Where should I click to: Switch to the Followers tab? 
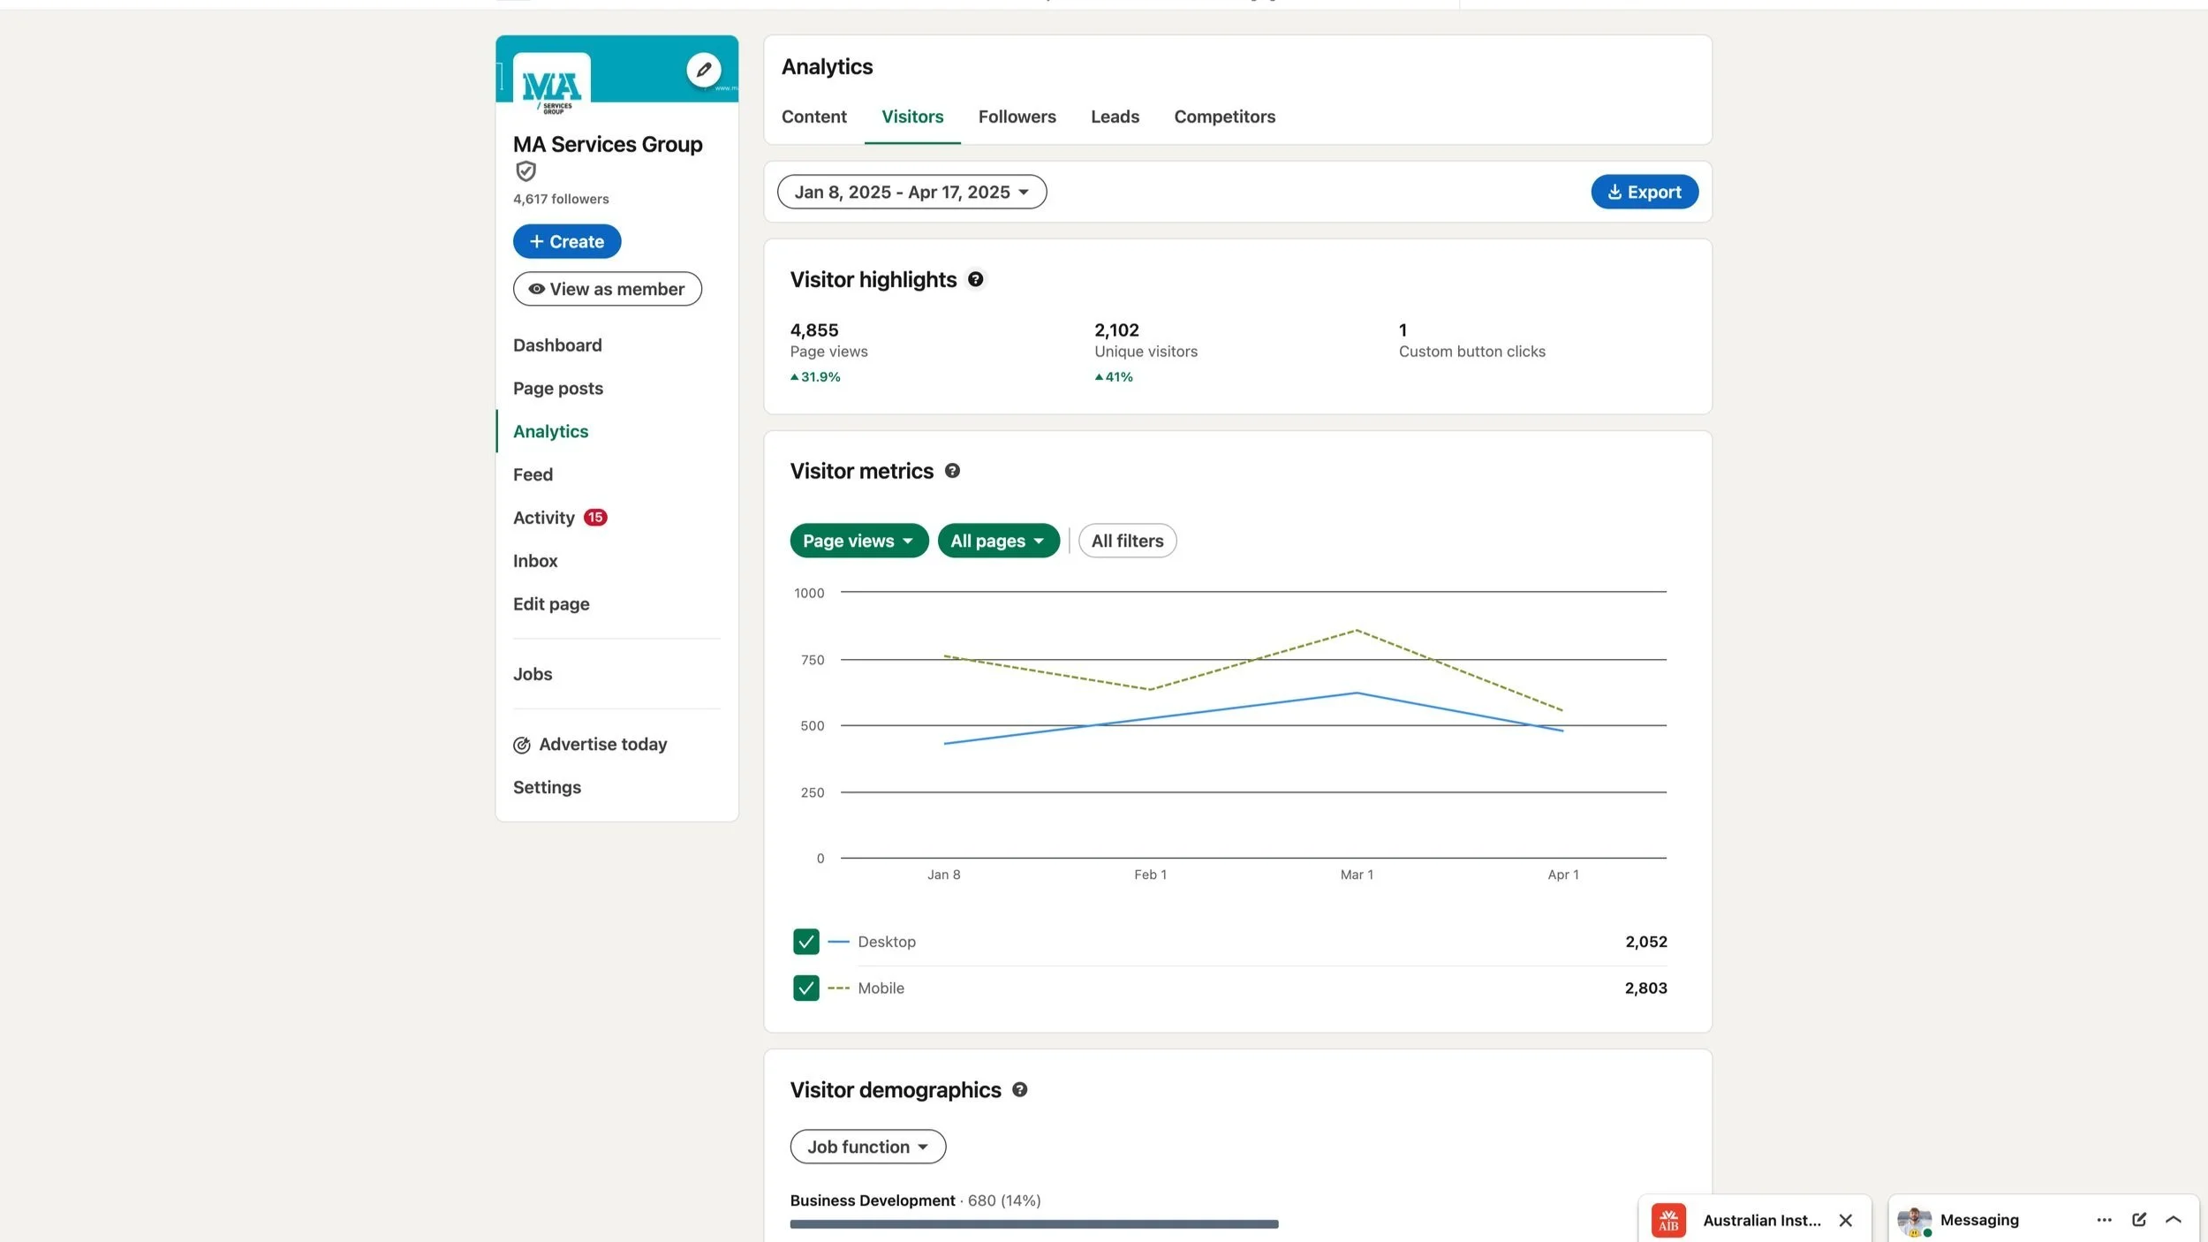click(x=1017, y=117)
